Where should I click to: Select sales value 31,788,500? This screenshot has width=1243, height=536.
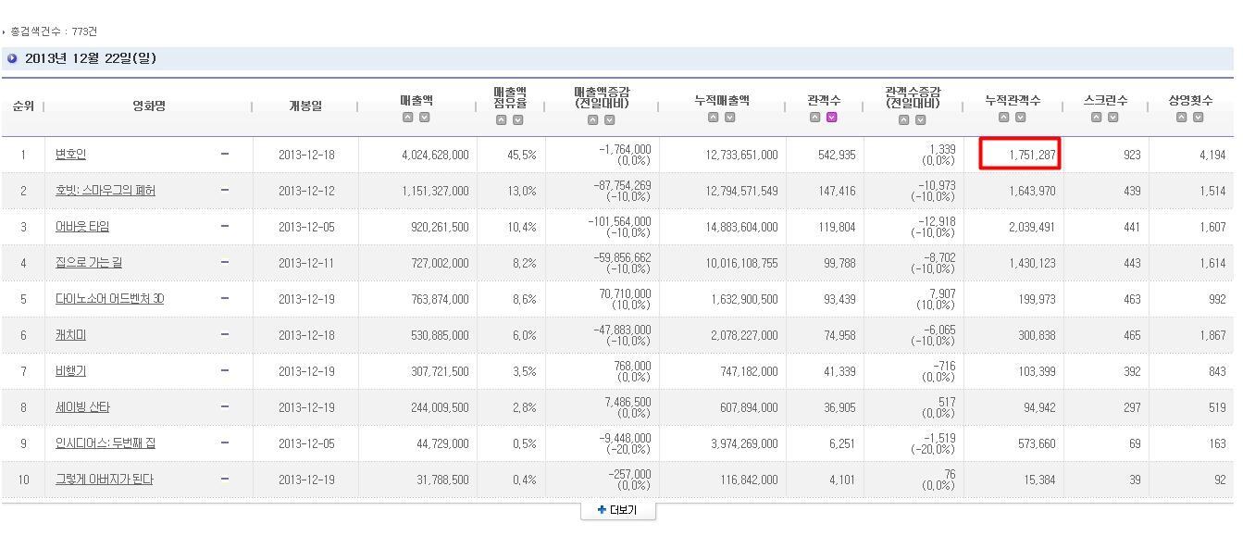[x=443, y=480]
